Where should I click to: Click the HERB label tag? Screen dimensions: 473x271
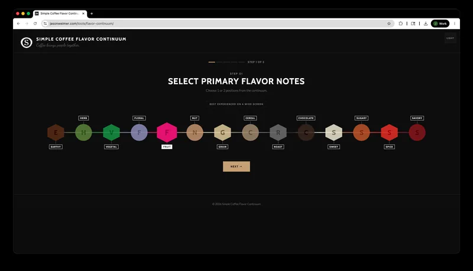point(83,118)
